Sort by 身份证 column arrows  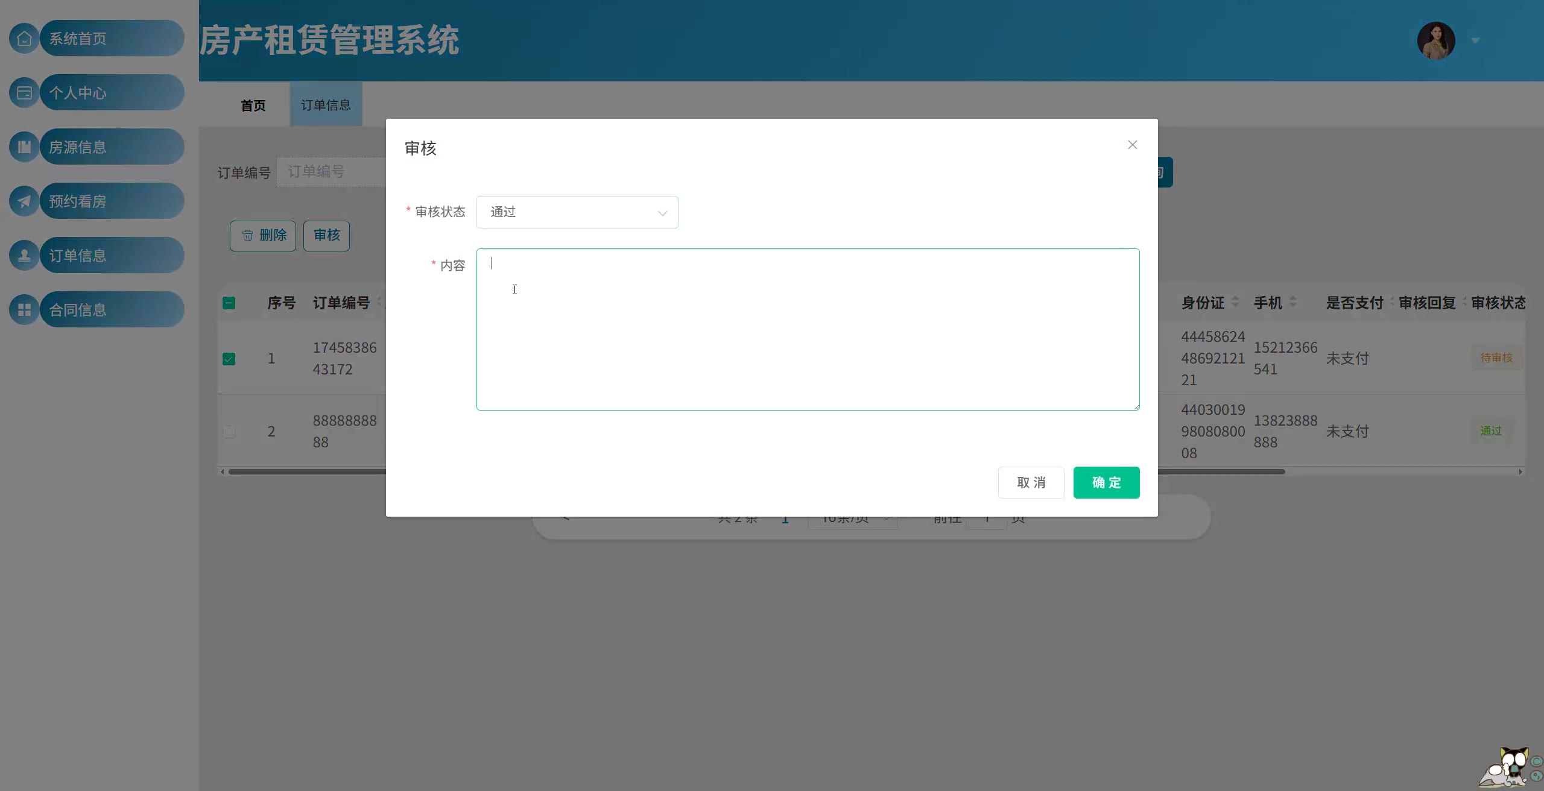pos(1235,301)
